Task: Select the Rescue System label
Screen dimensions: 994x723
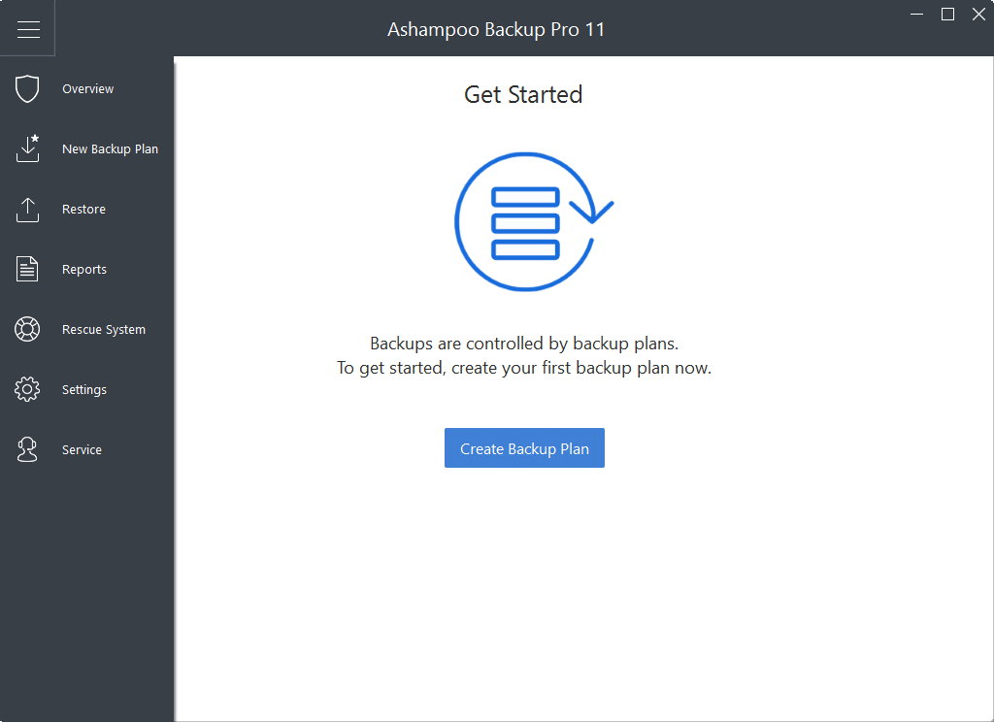Action: (104, 330)
